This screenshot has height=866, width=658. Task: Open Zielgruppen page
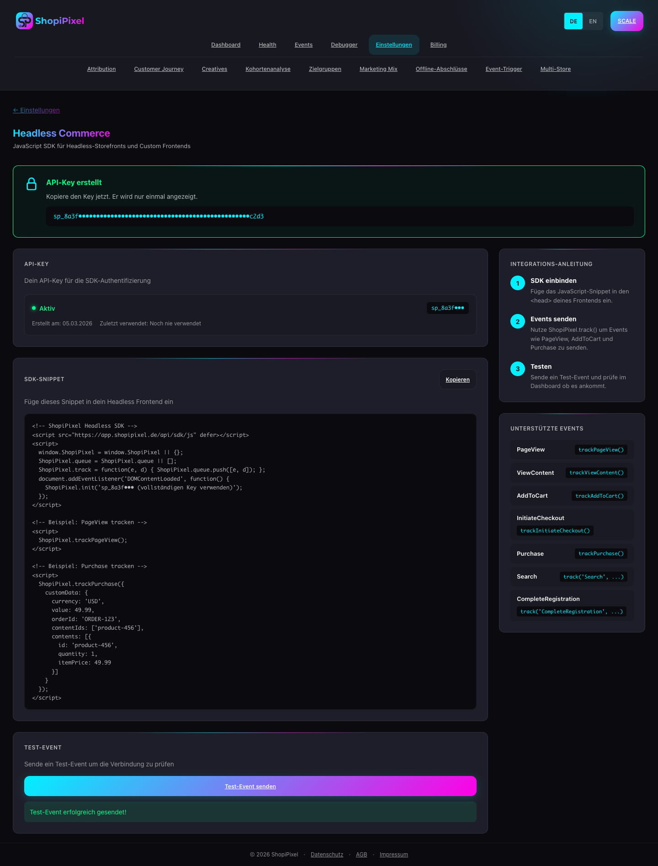325,69
